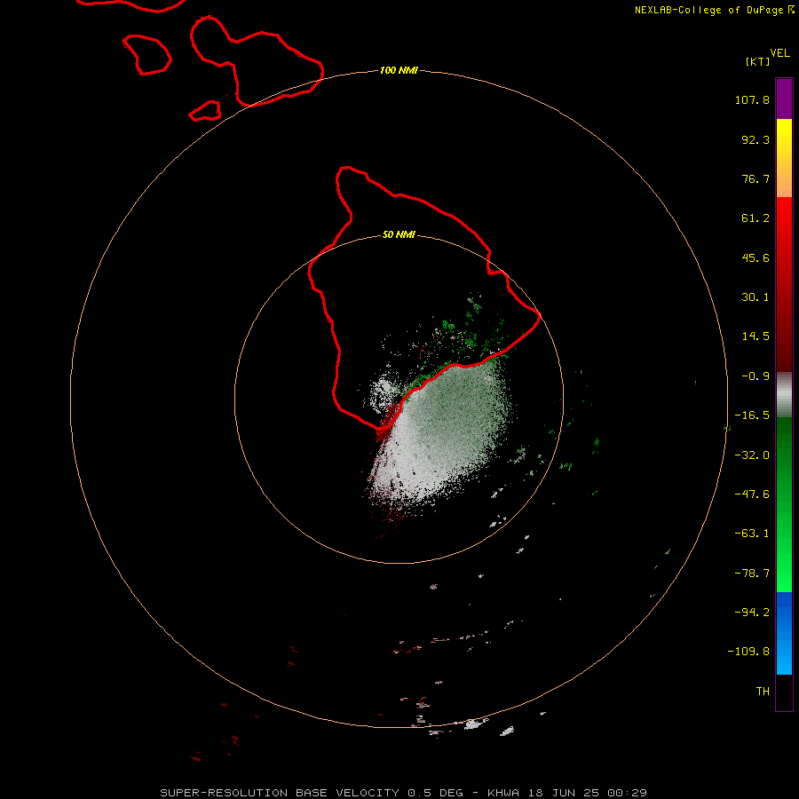Click the TH legend label

[x=763, y=692]
